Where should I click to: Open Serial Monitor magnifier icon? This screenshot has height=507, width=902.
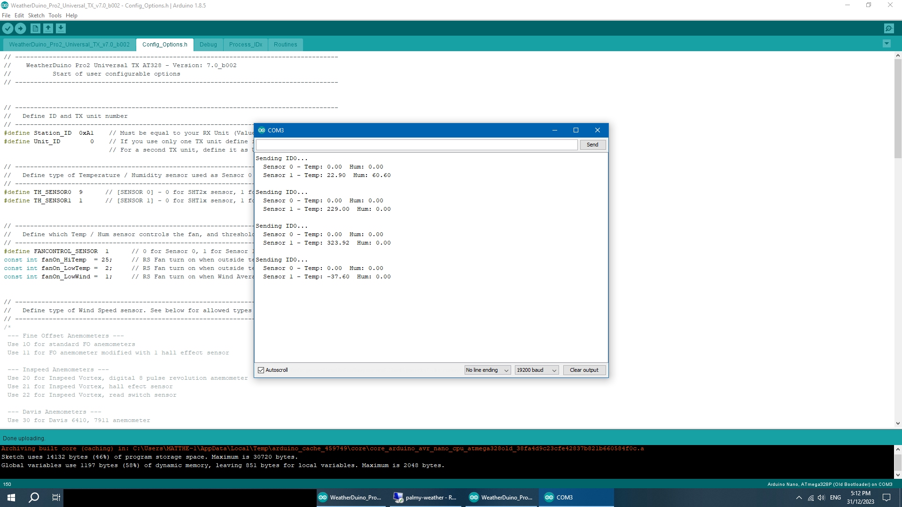(x=889, y=29)
